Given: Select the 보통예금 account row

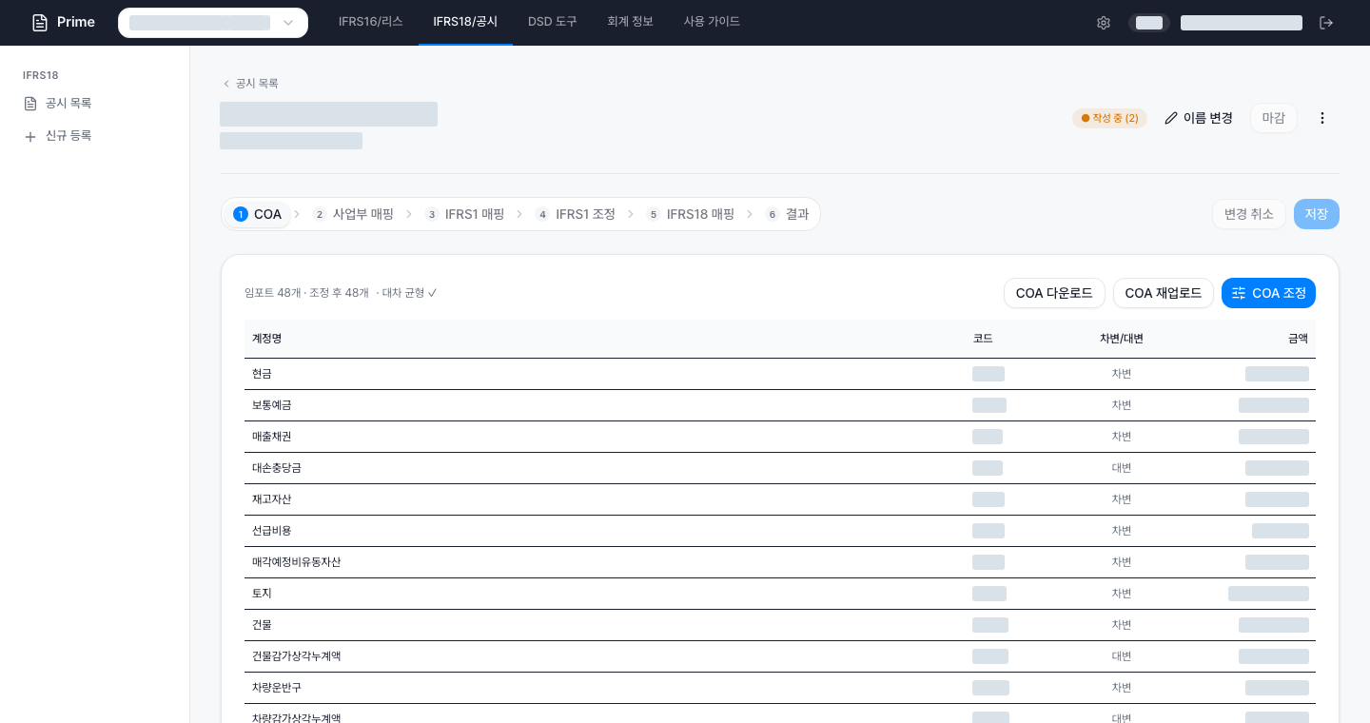Looking at the screenshot, I should click(x=780, y=405).
